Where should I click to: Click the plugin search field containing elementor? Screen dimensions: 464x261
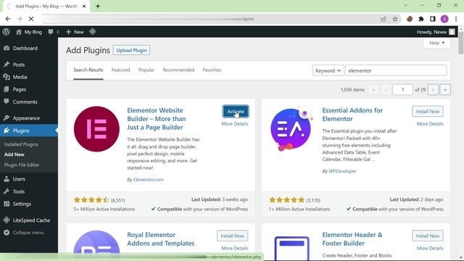396,70
